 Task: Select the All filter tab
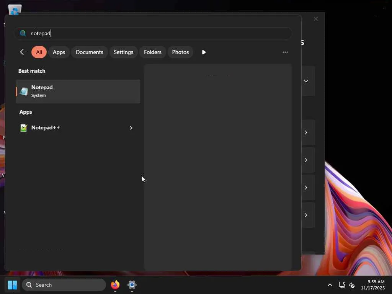point(39,52)
